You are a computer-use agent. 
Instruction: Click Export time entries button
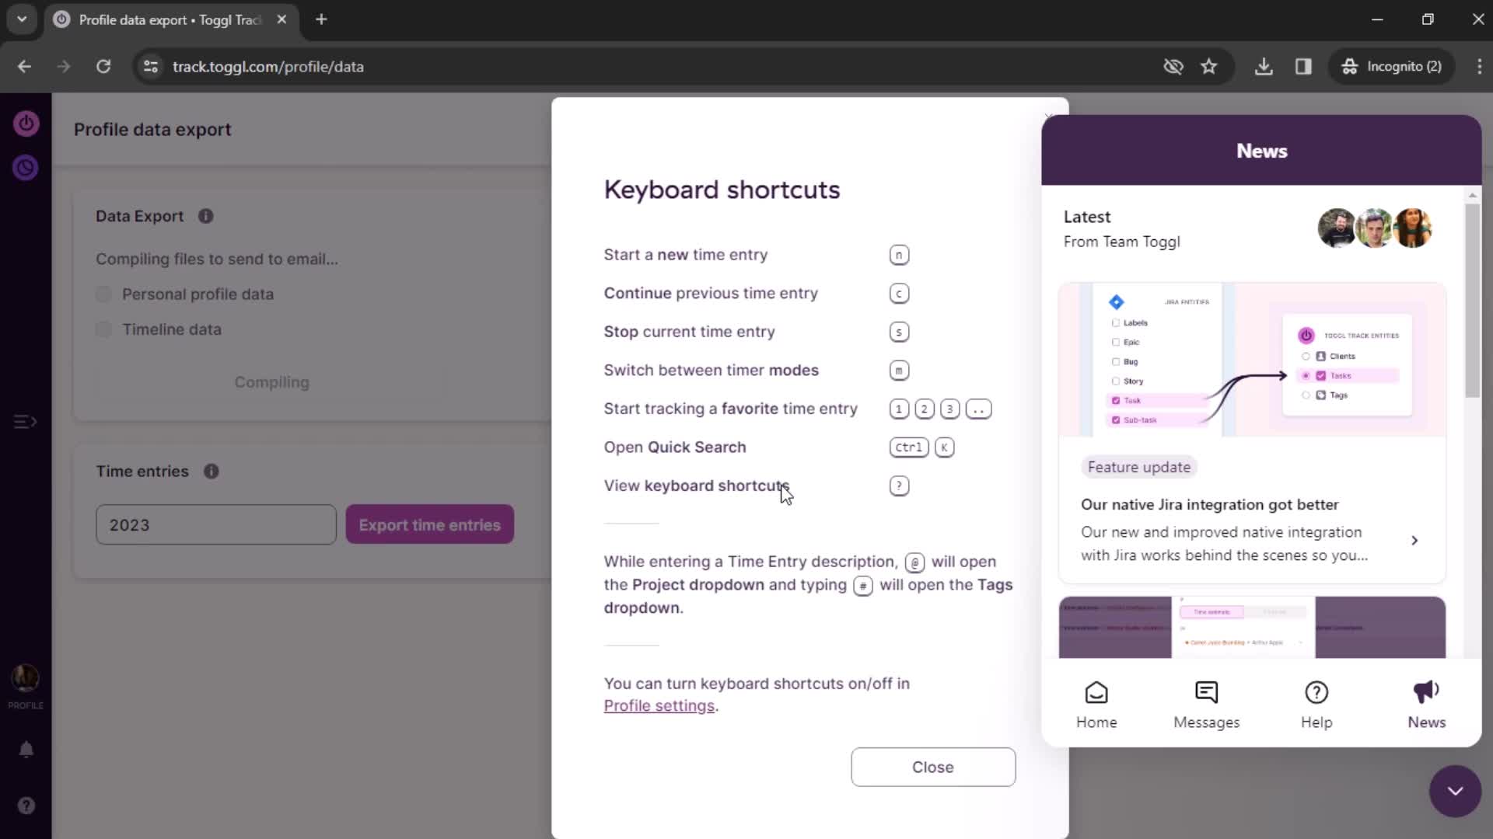coord(430,524)
